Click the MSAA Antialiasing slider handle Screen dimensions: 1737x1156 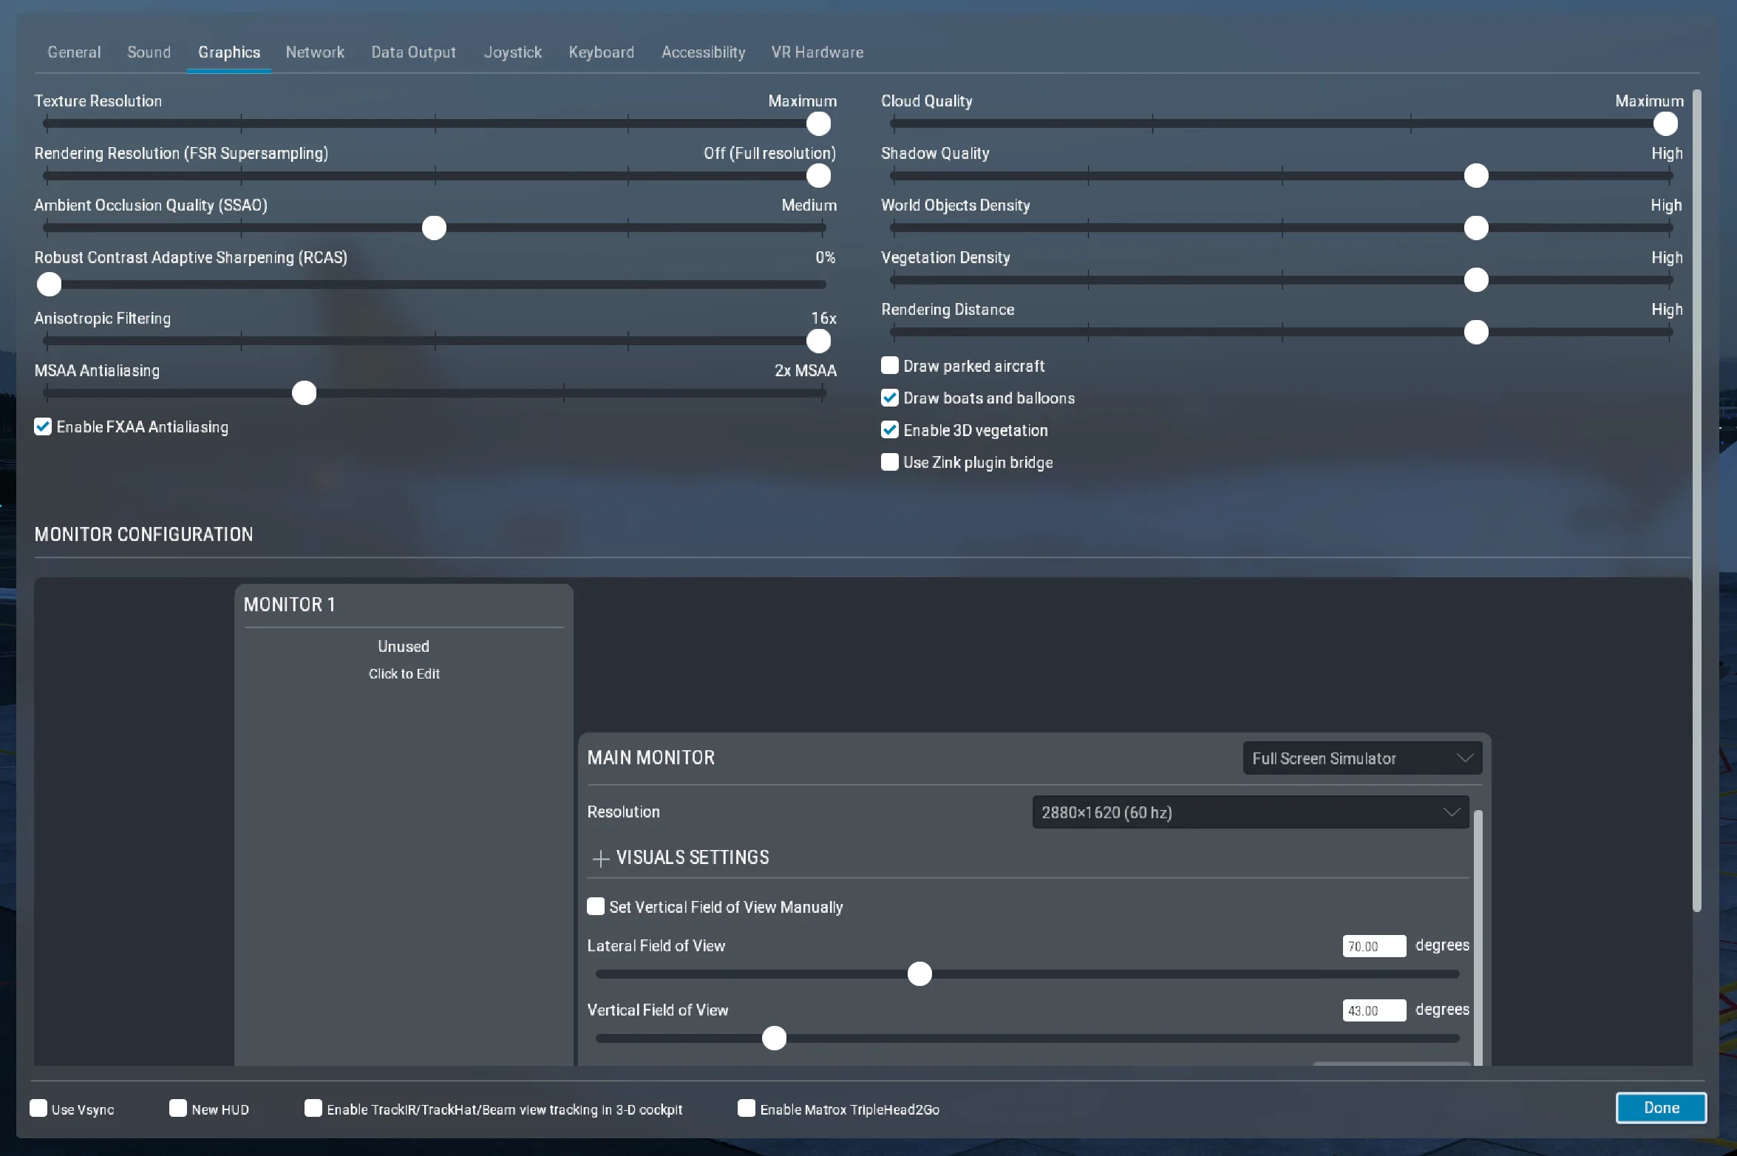coord(304,393)
